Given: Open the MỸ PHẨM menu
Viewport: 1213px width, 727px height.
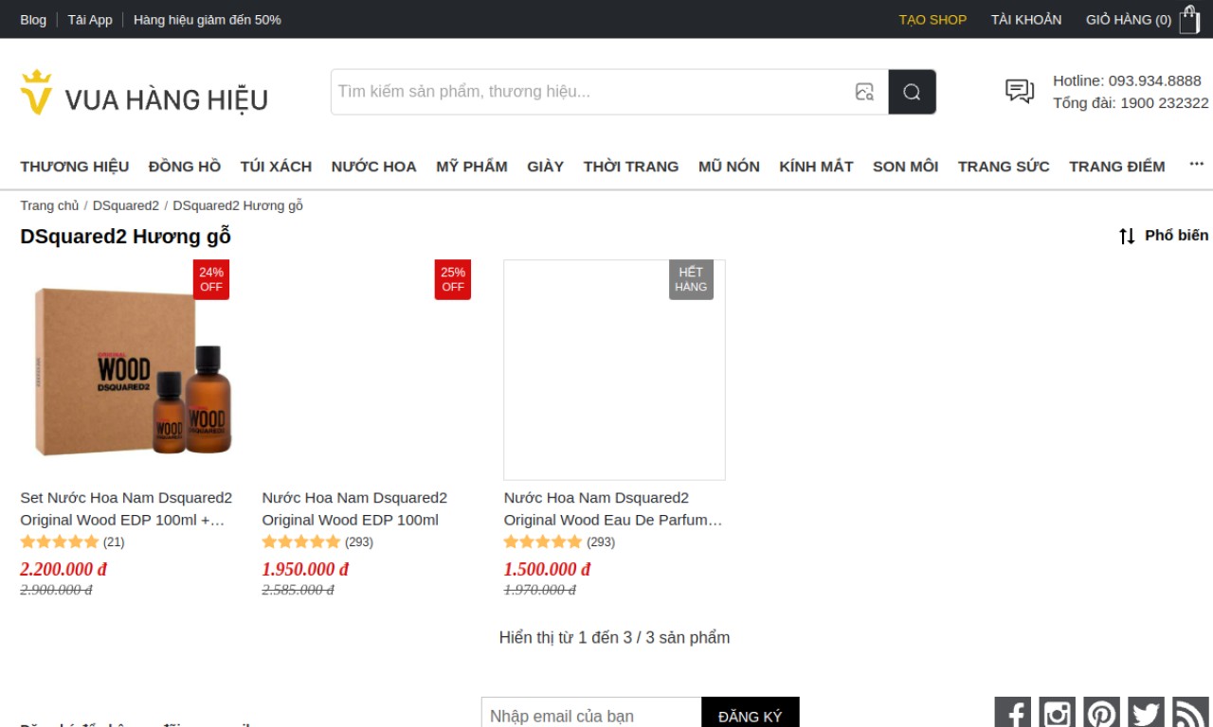Looking at the screenshot, I should [x=472, y=167].
